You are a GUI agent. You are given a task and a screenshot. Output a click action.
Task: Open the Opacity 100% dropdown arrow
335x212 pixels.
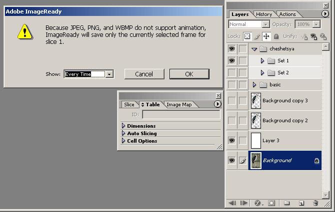[316, 24]
